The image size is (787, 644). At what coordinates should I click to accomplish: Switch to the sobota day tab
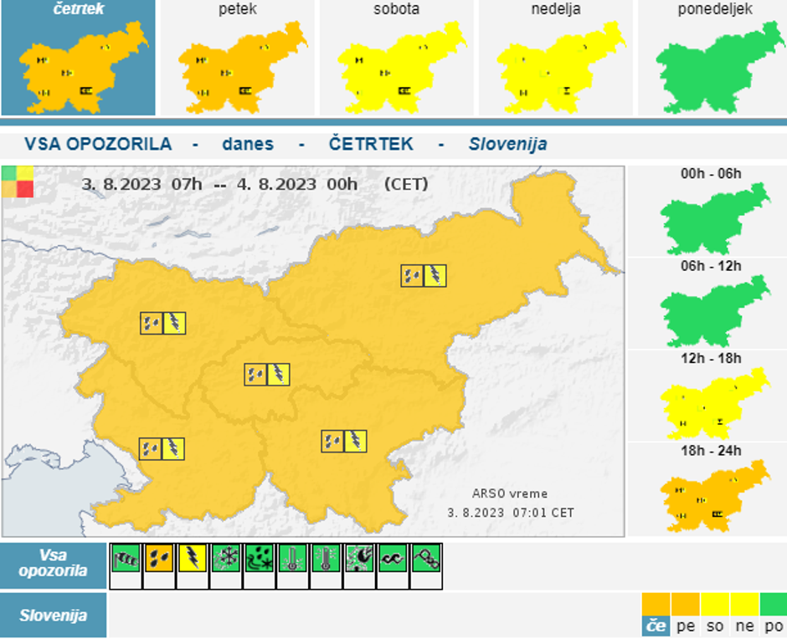(396, 59)
